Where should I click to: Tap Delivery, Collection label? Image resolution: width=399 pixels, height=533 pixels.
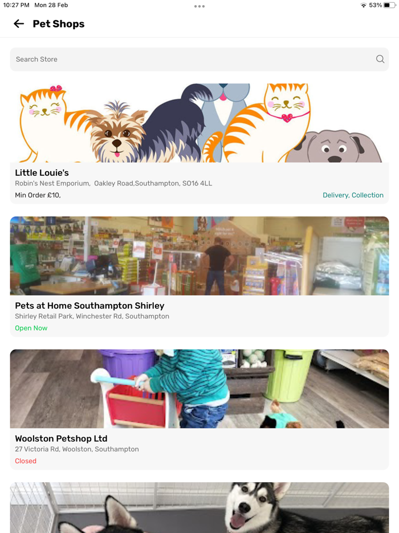pos(353,195)
